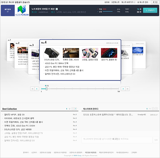Screen dimensions: 160x158
Task: Go to the previous cast issue
Action: click(37, 89)
